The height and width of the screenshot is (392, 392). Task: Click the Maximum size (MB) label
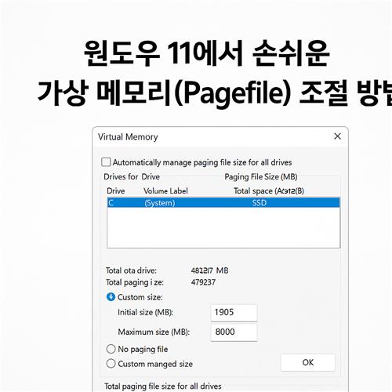pyautogui.click(x=154, y=332)
